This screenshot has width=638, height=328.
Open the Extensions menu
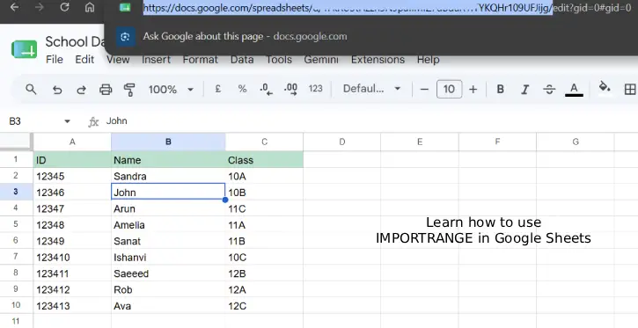(378, 60)
